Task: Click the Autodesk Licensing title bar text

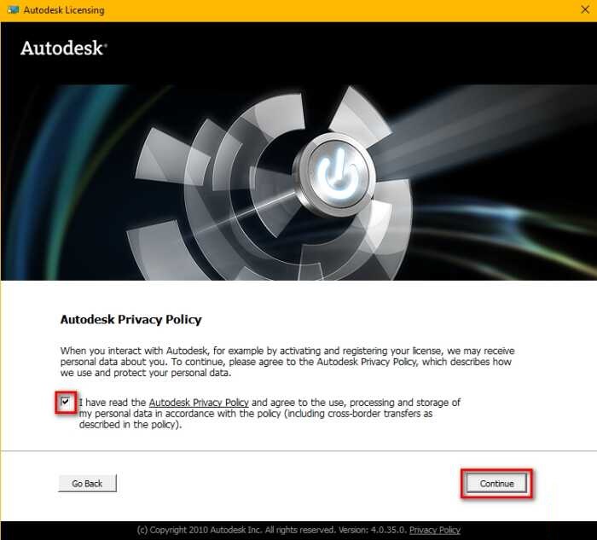Action: pos(64,10)
